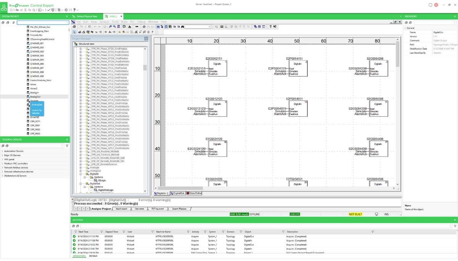
Task: Click the notification icon in top right
Action: click(431, 5)
